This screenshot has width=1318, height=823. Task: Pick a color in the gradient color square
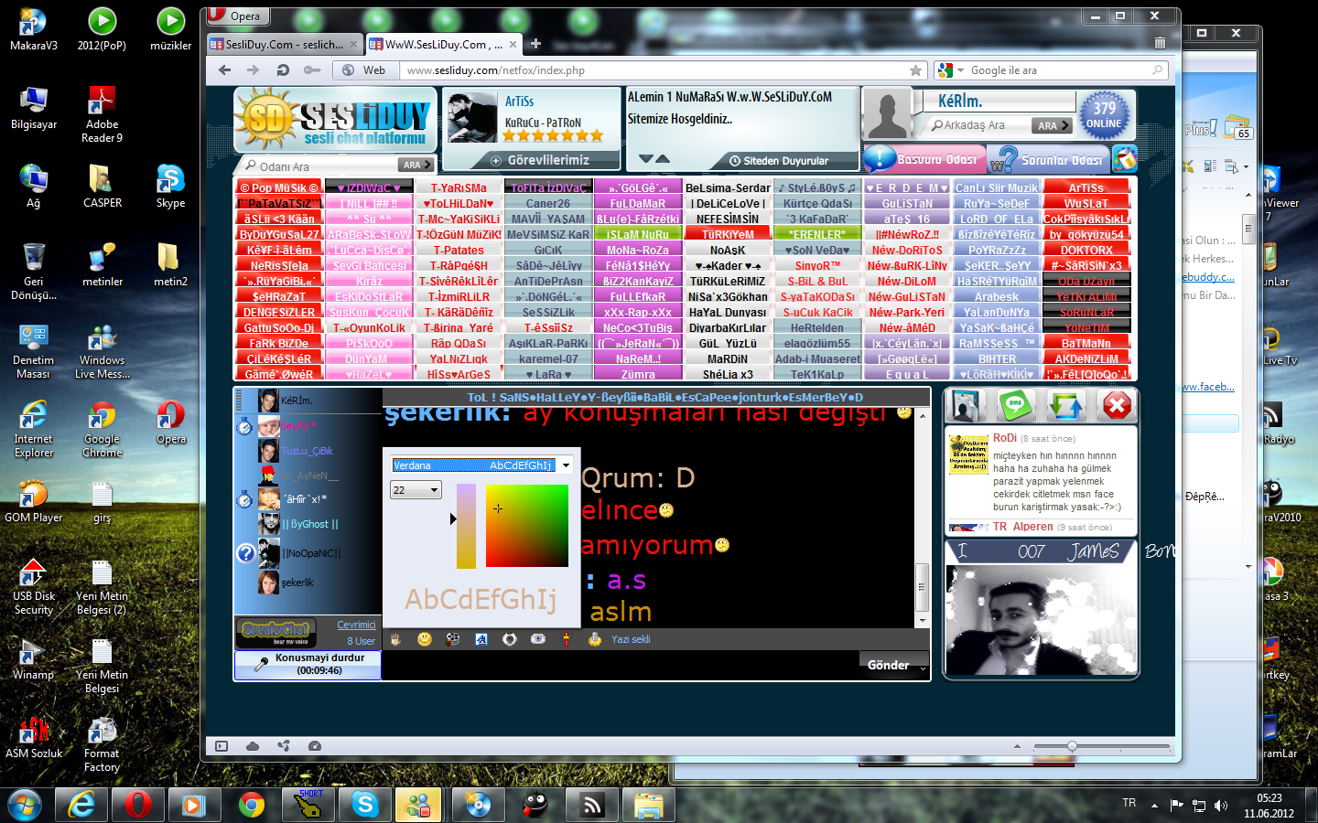[x=526, y=526]
